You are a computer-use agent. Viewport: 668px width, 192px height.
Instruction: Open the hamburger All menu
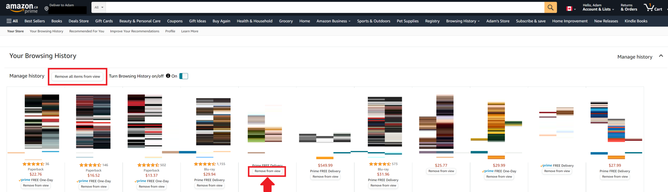click(x=12, y=21)
